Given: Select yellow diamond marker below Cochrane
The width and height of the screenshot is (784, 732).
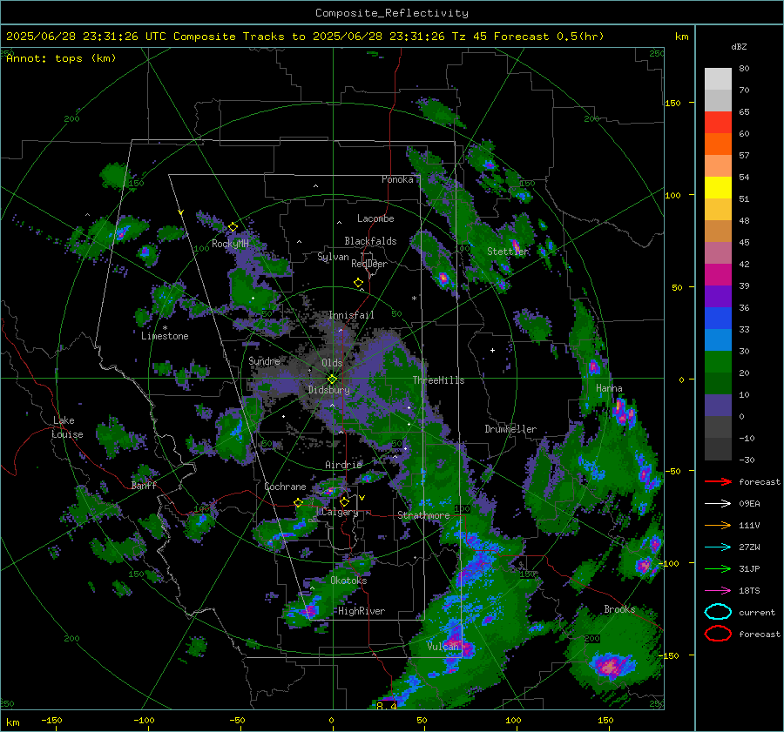Looking at the screenshot, I should [298, 502].
